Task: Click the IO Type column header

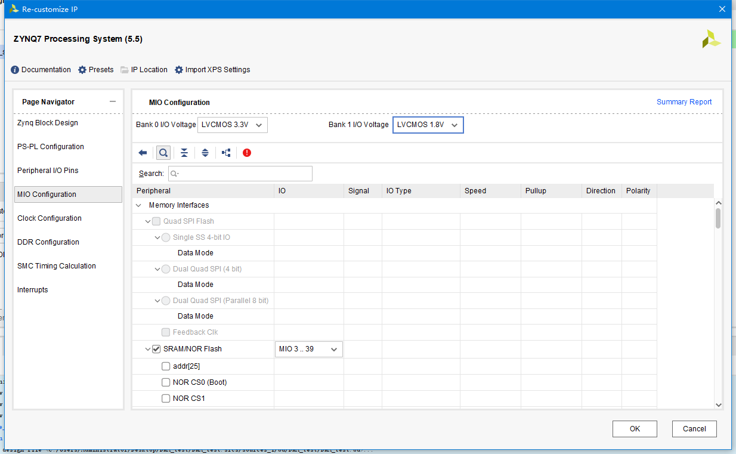Action: pos(421,191)
